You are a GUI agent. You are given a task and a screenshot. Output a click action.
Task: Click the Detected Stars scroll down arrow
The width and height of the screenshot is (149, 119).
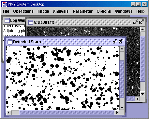(x=122, y=107)
